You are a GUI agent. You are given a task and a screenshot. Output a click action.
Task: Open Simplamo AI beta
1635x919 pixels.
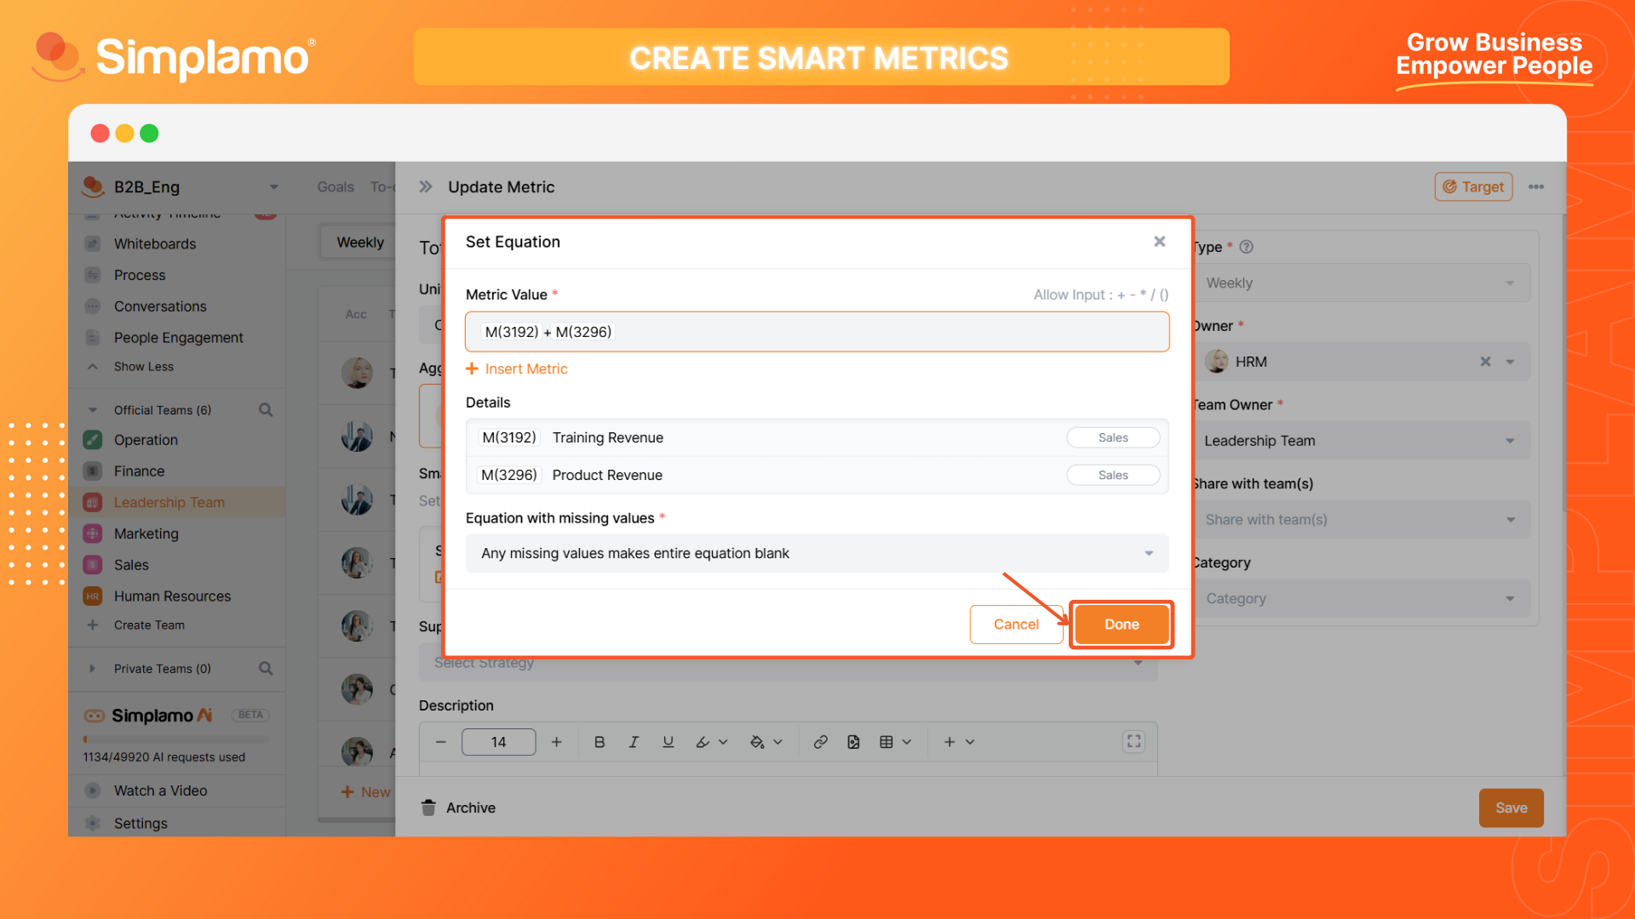tap(161, 716)
